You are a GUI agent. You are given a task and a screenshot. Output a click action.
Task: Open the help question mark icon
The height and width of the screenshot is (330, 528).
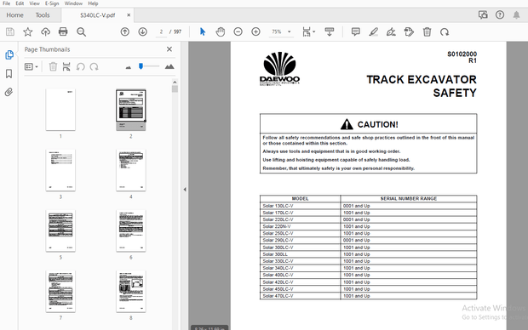(500, 14)
